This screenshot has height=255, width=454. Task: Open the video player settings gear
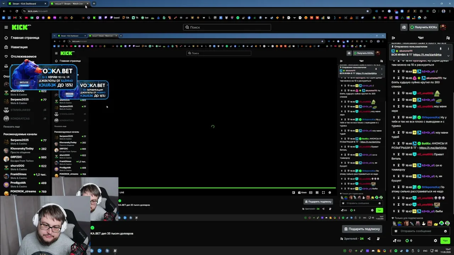click(x=330, y=193)
